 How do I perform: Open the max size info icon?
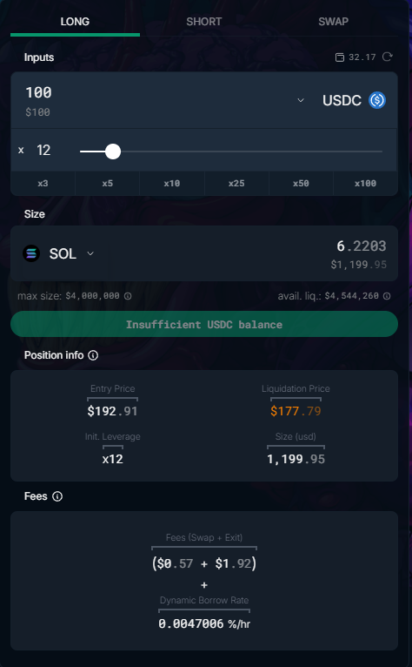point(128,296)
